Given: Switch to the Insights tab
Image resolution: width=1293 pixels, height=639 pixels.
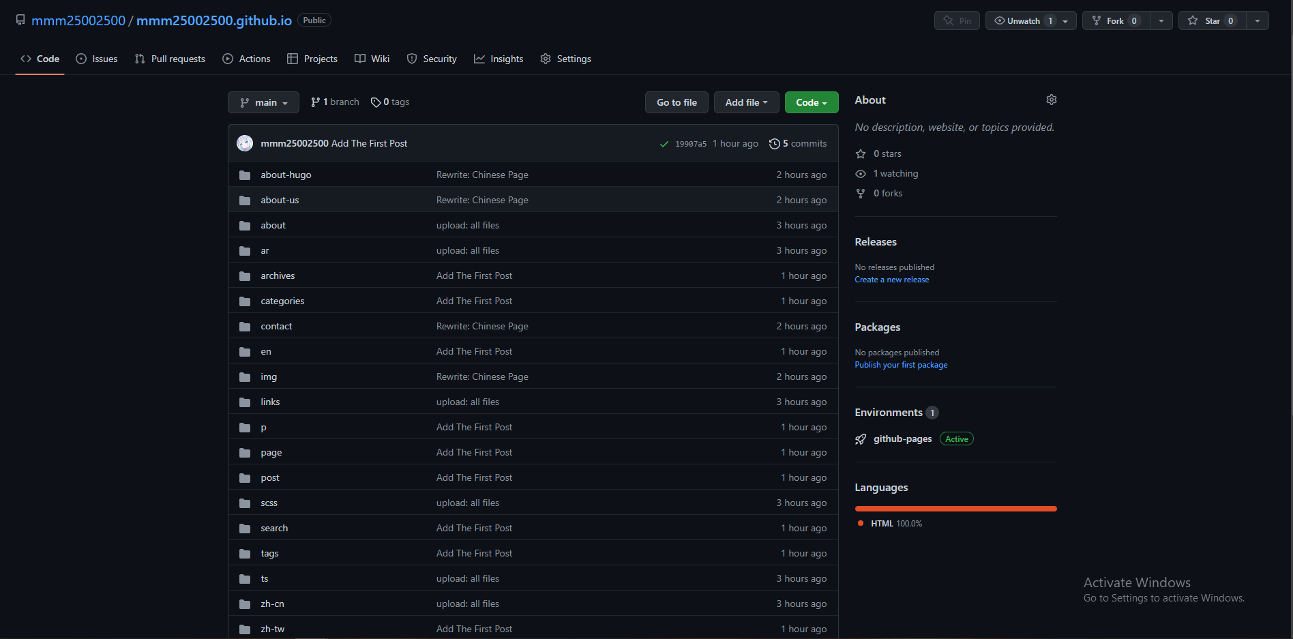Looking at the screenshot, I should click(499, 59).
